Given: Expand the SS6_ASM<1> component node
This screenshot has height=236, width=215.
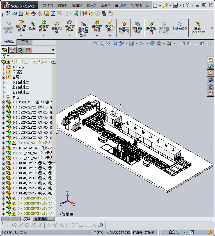Looking at the screenshot, I should 3,143.
